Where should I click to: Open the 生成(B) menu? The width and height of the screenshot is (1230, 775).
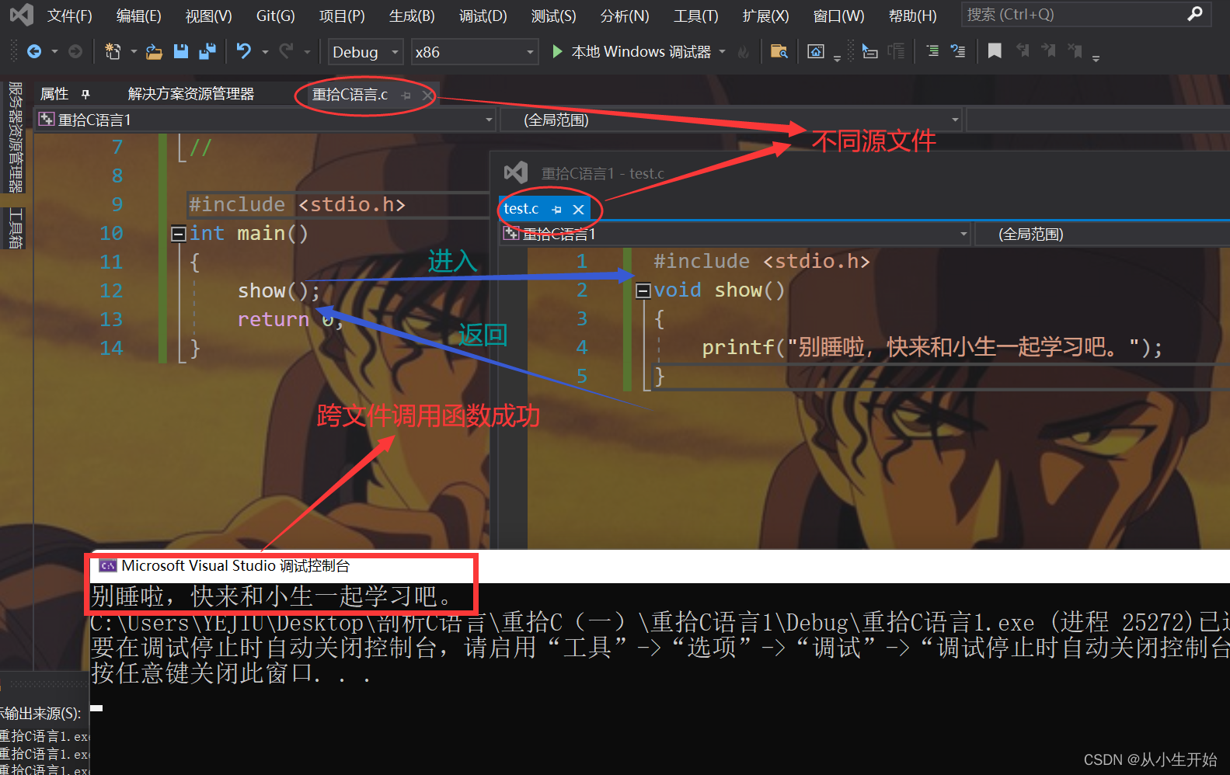click(412, 16)
